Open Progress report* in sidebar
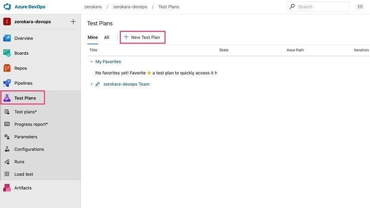This screenshot has width=370, height=208. [x=31, y=124]
